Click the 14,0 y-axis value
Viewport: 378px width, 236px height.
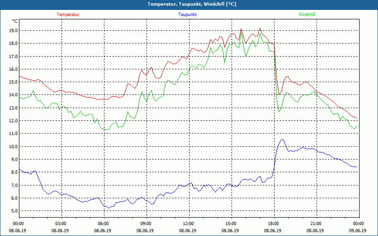click(14, 95)
